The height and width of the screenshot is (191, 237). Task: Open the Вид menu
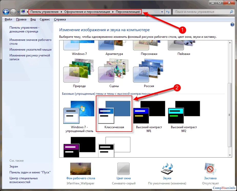tap(33, 19)
